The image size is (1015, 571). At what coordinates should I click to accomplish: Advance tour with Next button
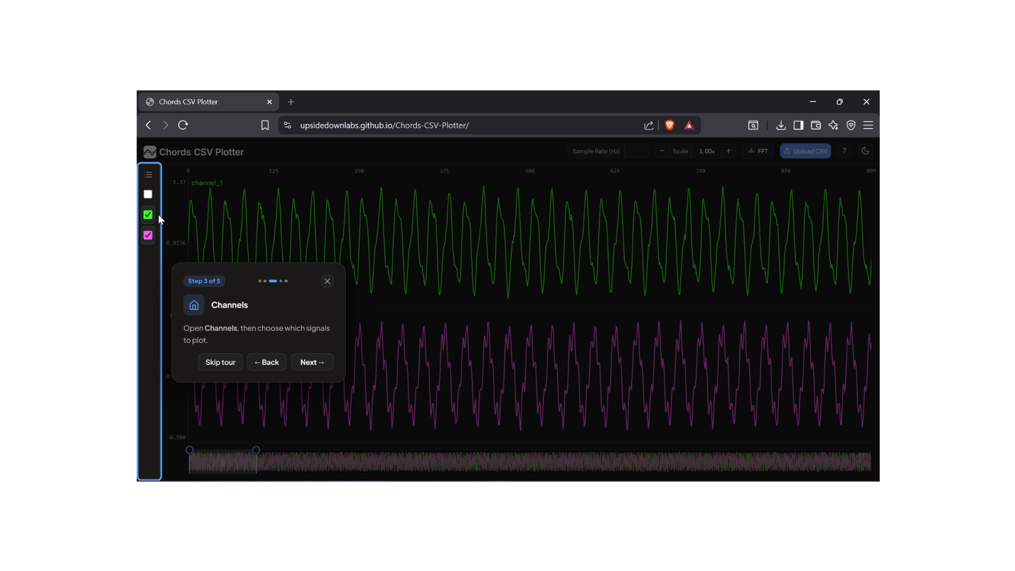[312, 362]
